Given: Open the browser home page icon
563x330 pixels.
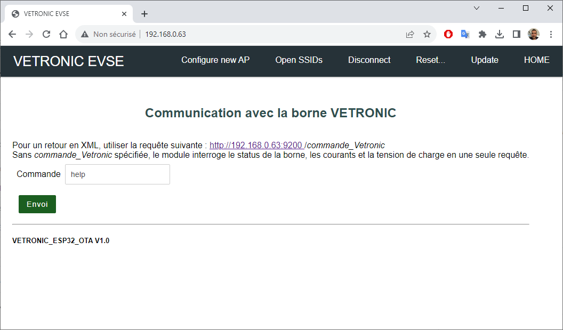Looking at the screenshot, I should tap(63, 34).
